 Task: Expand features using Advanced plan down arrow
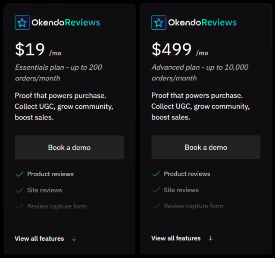[x=211, y=238]
